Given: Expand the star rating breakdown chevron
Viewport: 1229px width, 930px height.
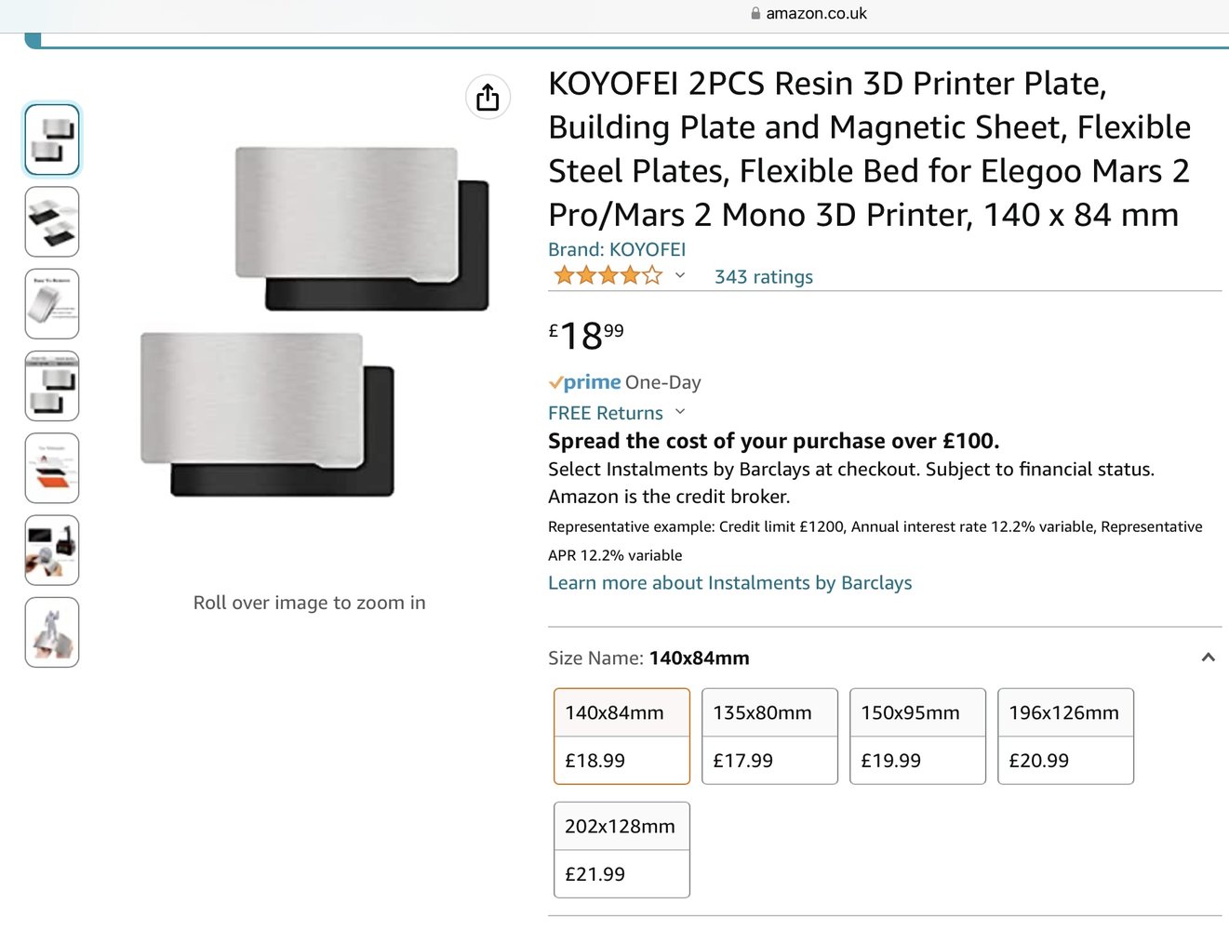Looking at the screenshot, I should pos(680,275).
